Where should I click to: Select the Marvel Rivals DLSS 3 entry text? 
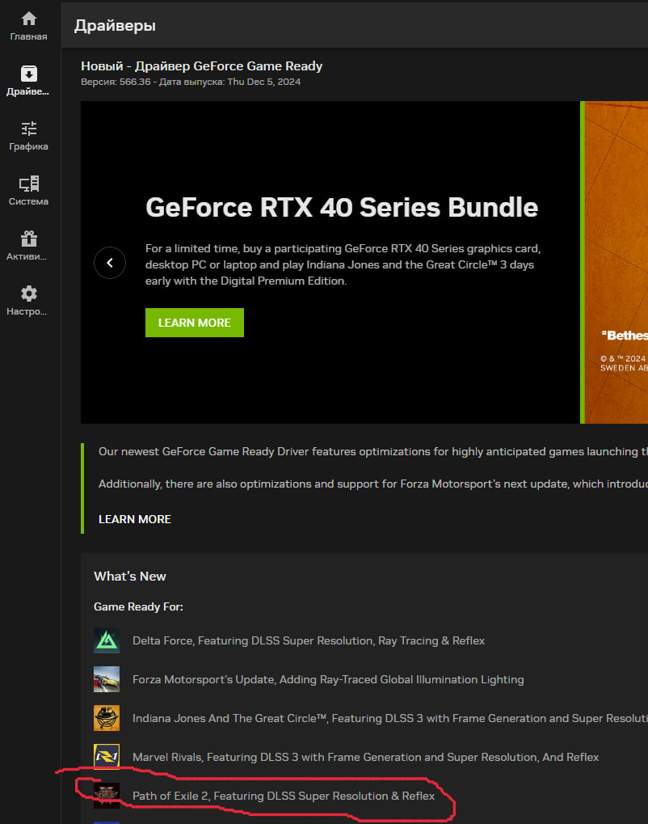coord(365,757)
